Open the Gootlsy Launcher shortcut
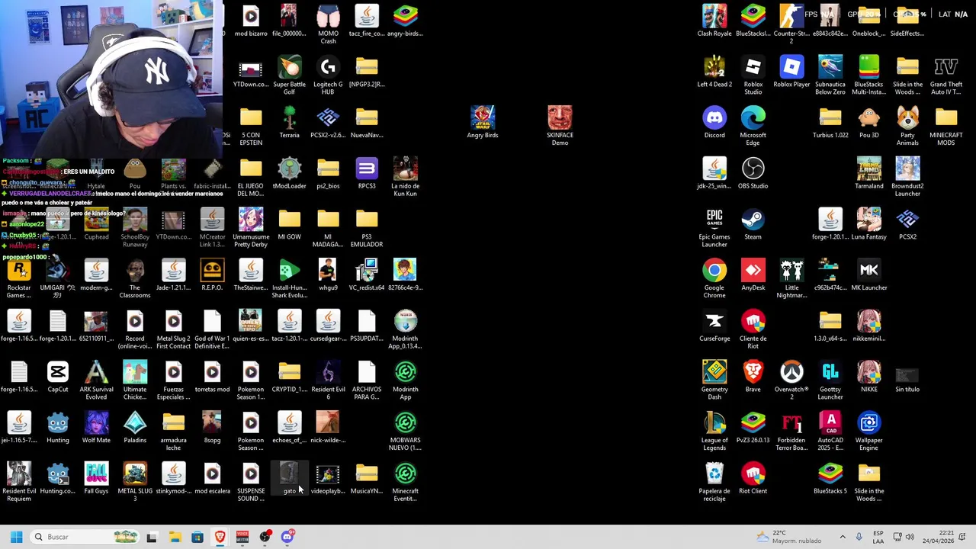976x549 pixels. 830,380
